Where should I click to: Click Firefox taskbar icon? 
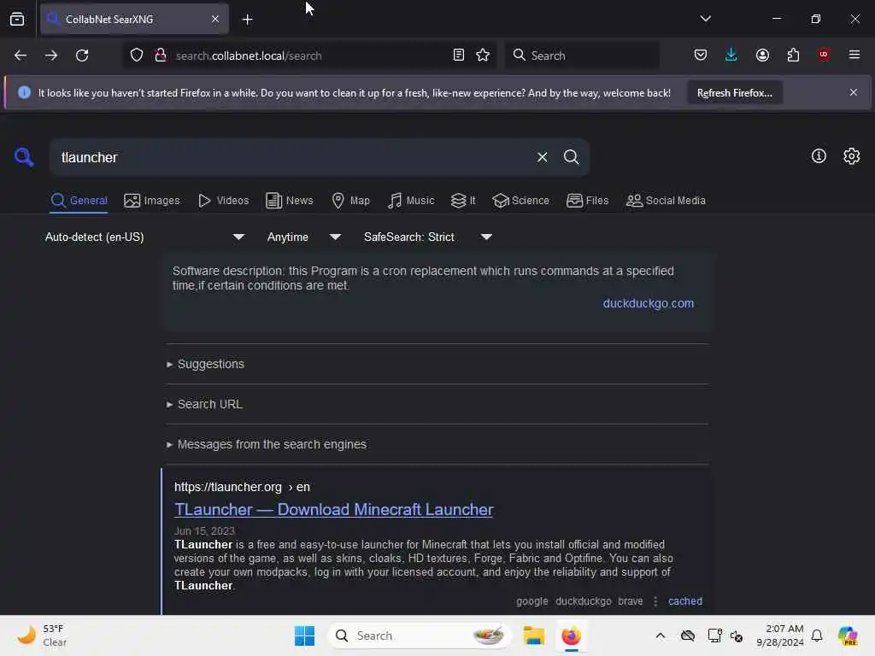[571, 635]
